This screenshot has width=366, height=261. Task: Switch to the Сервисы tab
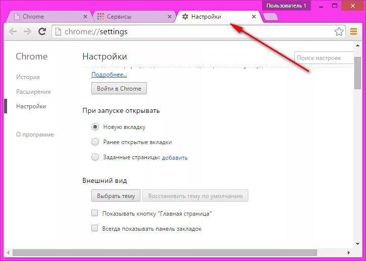[134, 17]
